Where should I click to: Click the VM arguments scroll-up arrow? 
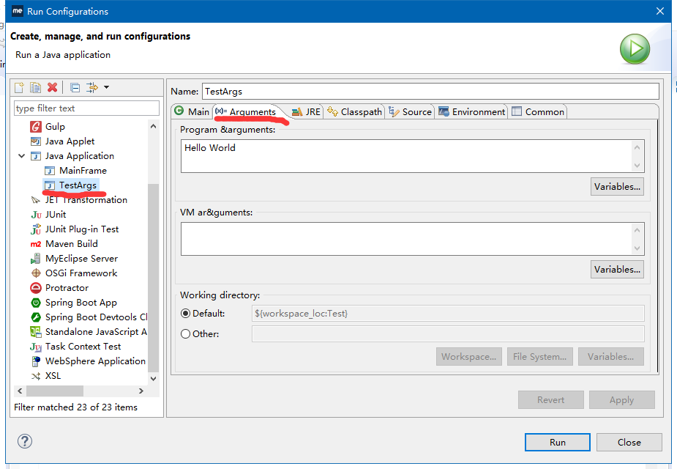click(637, 230)
